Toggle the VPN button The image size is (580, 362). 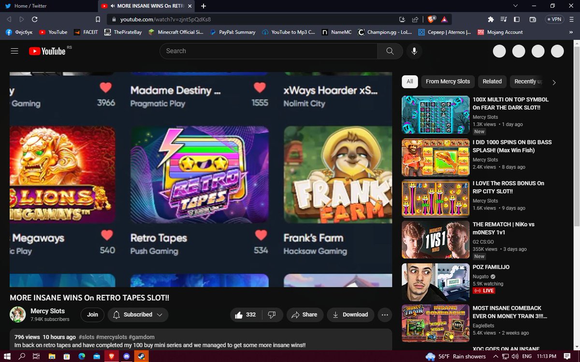click(554, 19)
